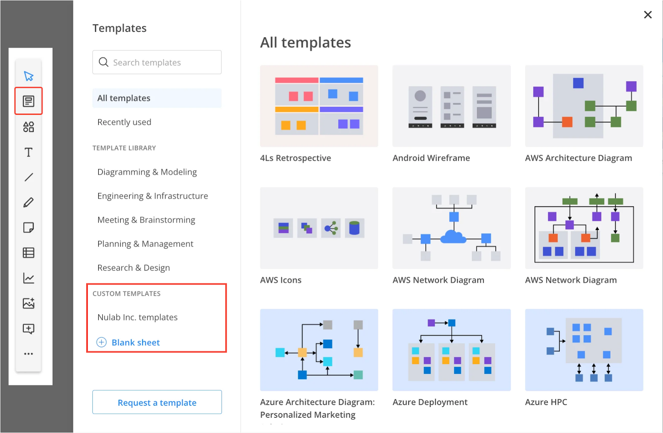This screenshot has width=663, height=433.
Task: Click Request a template button
Action: [x=157, y=402]
